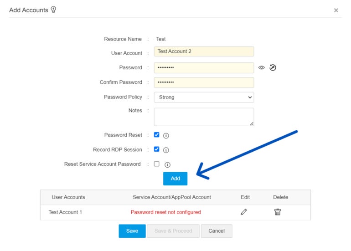
Task: Show password using the eye icon
Action: [x=261, y=67]
